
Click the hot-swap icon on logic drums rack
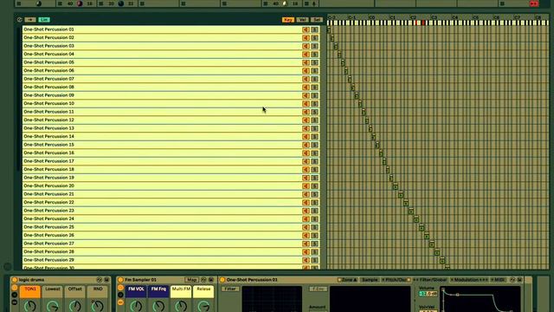pos(99,280)
